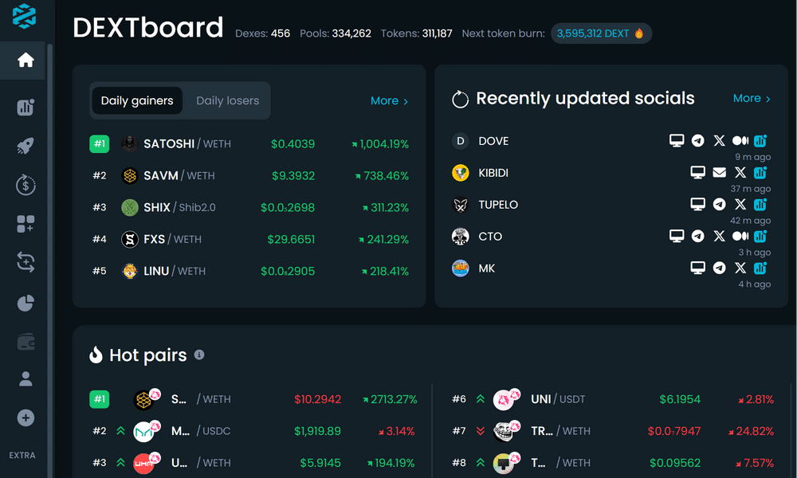Open the Home icon in sidebar
Image resolution: width=797 pixels, height=478 pixels.
26,60
